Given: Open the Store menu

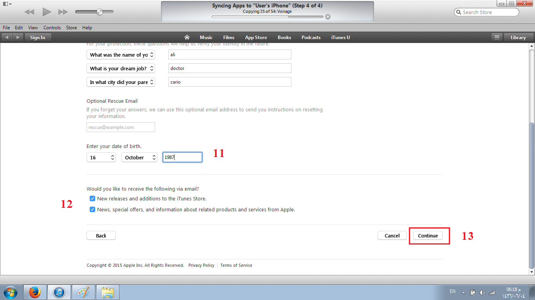Looking at the screenshot, I should (72, 28).
